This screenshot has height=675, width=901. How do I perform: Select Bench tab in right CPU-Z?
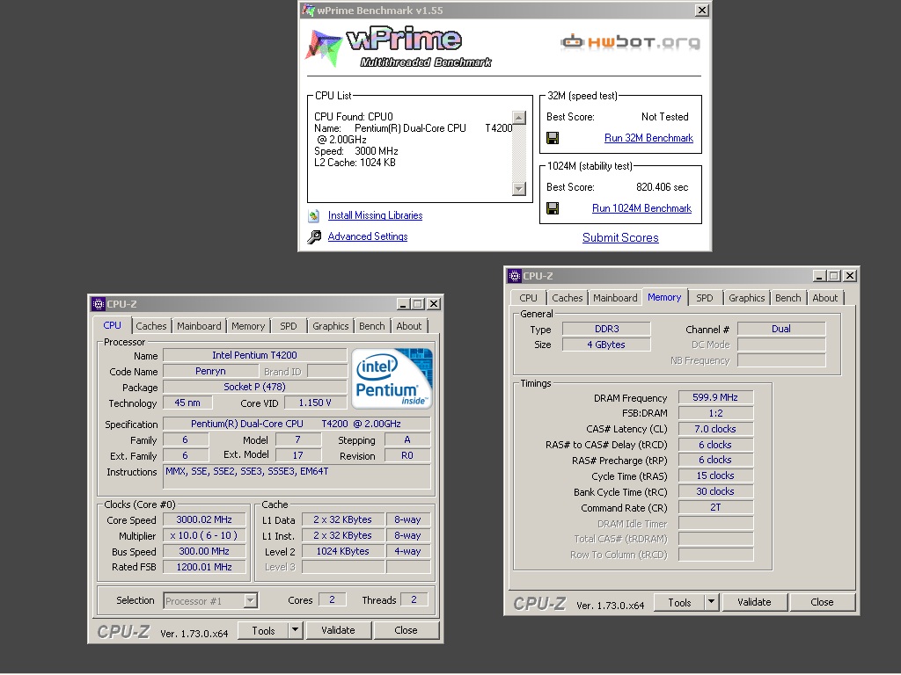tap(787, 298)
